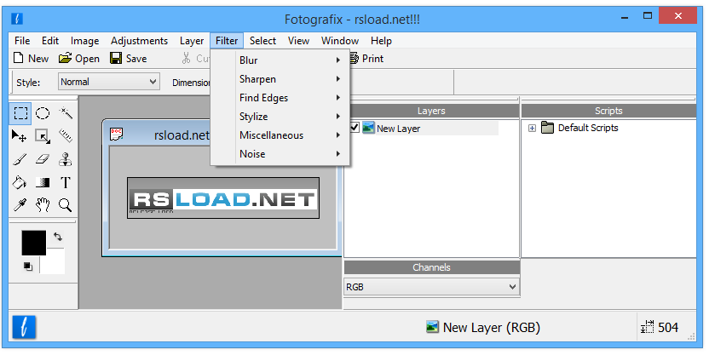This screenshot has height=361, width=715.
Task: Open the File menu
Action: [x=22, y=41]
